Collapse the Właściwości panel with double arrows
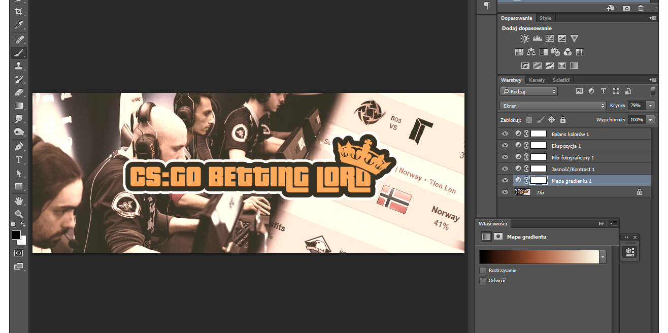Image resolution: width=668 pixels, height=333 pixels. click(x=601, y=223)
